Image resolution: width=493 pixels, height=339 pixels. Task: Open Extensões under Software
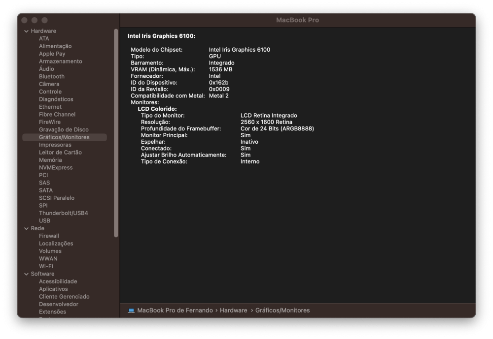click(53, 311)
